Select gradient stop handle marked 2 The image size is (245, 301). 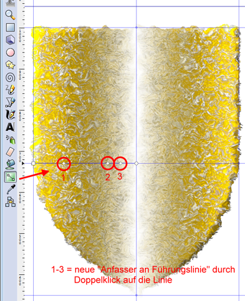108,164
